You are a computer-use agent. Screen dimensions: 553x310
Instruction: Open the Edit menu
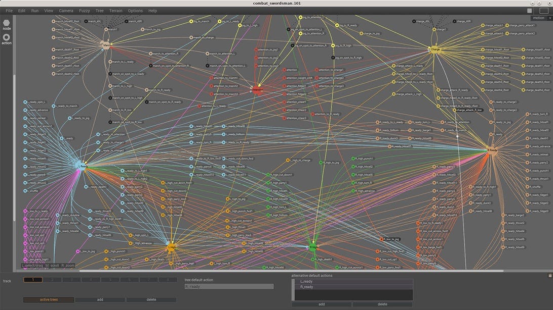(x=22, y=11)
